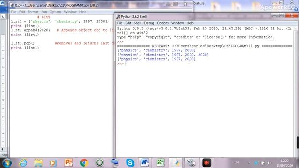The height and width of the screenshot is (168, 299).
Task: Open Options menu in Python Shell
Action: coord(163,23)
